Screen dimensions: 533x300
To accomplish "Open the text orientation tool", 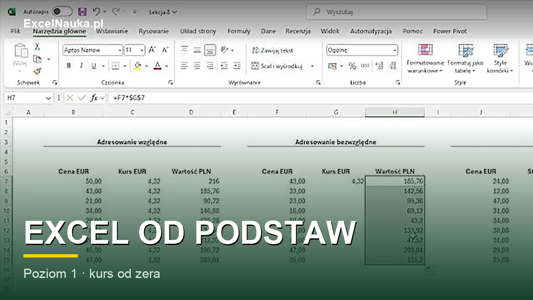I will pyautogui.click(x=225, y=50).
